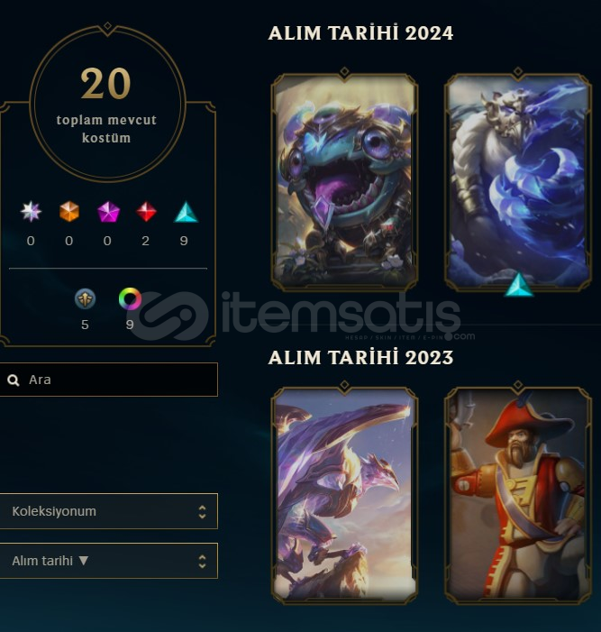Click the ALIM TARİHİ 2024 section header
Screen dimensions: 601x632
click(360, 33)
